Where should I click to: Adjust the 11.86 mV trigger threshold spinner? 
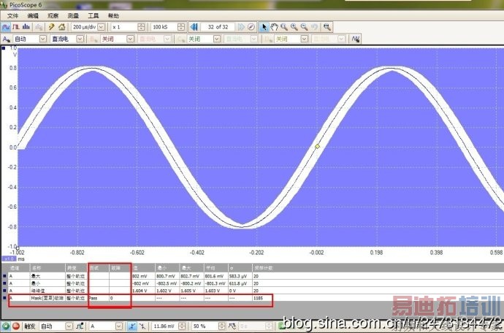click(182, 326)
